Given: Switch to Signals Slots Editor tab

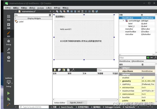Looking at the screenshot, I should [x=77, y=103].
